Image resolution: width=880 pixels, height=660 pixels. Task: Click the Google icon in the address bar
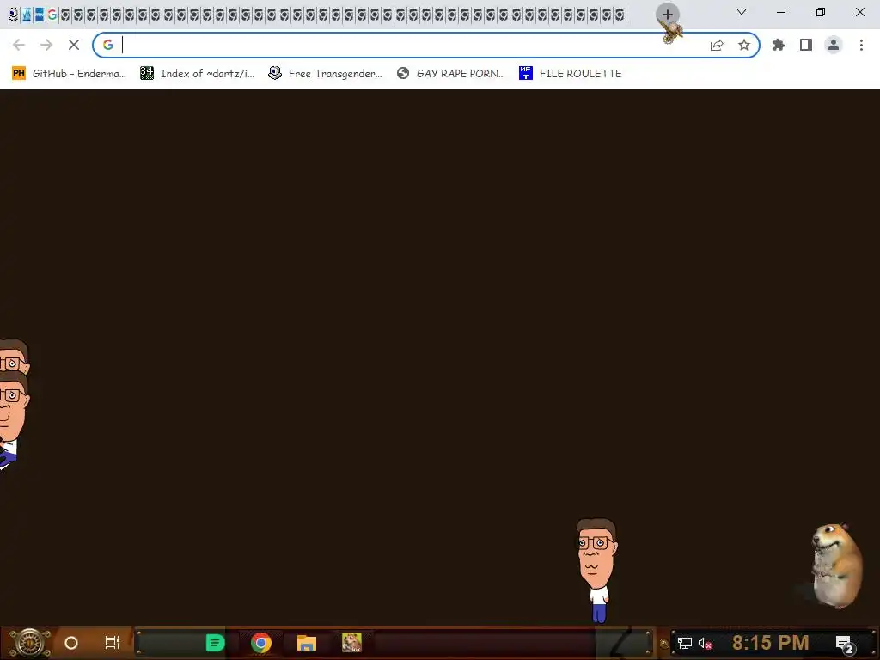point(107,45)
